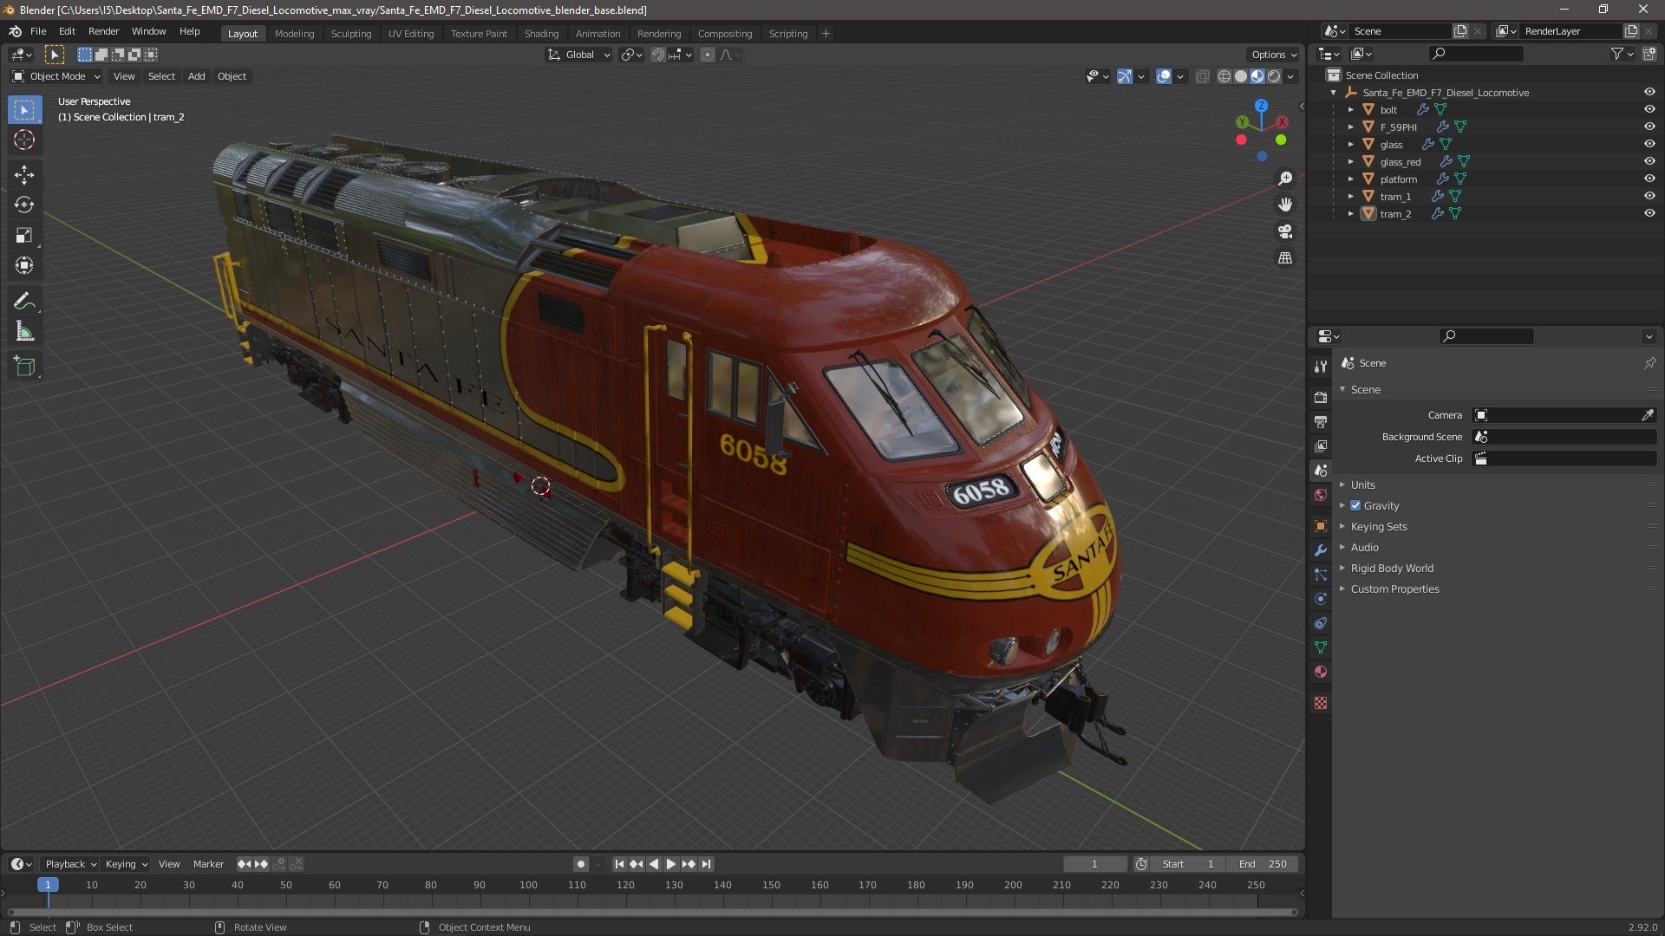Hide the glass_red object in outliner

tap(1649, 161)
